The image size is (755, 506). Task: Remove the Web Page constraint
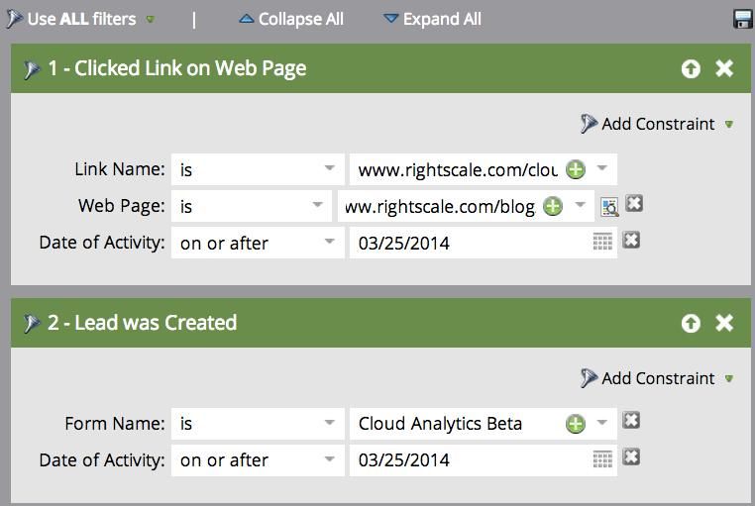[x=634, y=204]
